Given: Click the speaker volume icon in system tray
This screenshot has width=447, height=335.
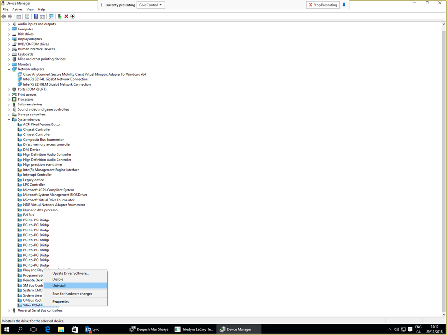Looking at the screenshot, I should [x=397, y=329].
